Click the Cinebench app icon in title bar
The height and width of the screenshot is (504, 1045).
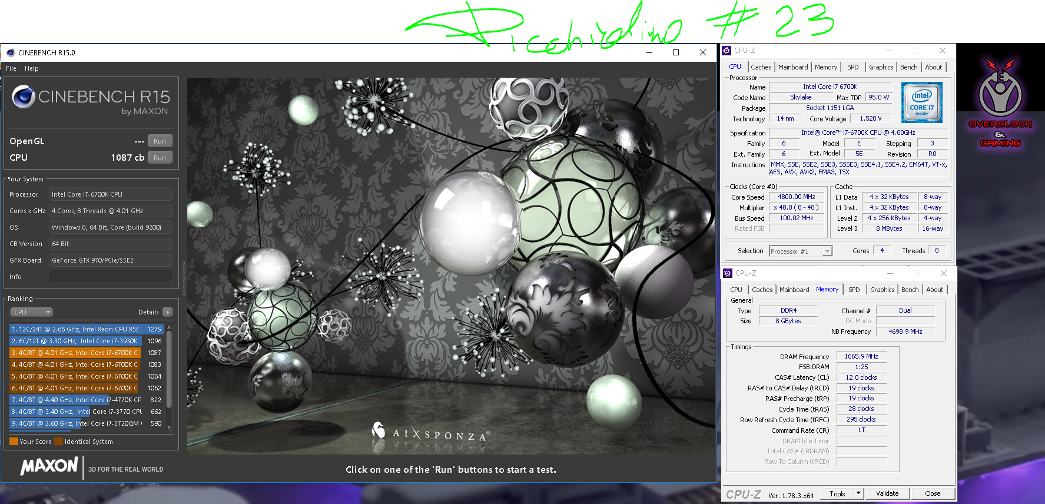(10, 52)
